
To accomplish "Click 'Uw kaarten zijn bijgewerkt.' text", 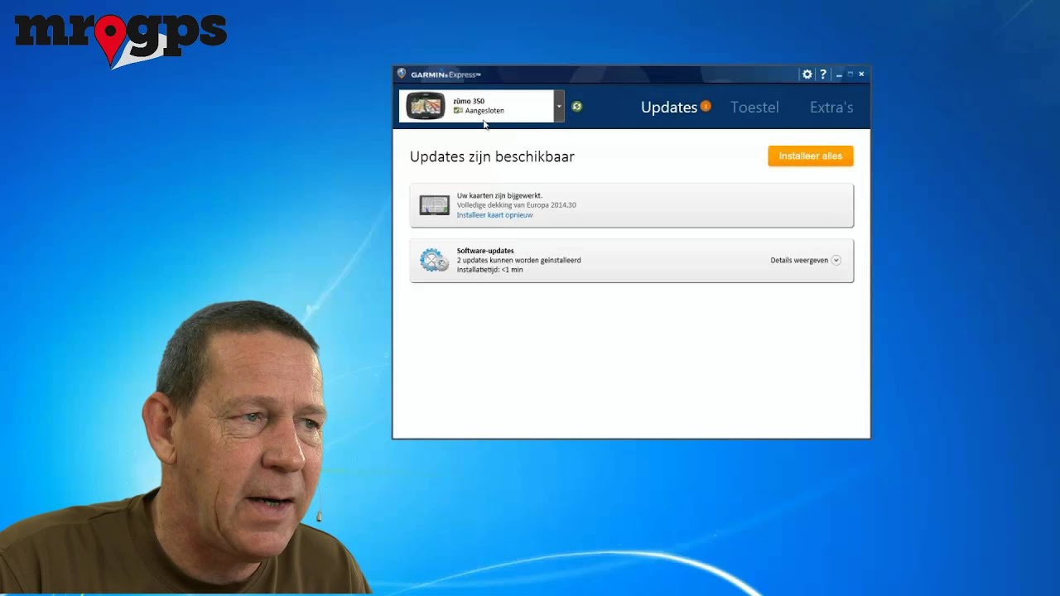I will click(499, 196).
